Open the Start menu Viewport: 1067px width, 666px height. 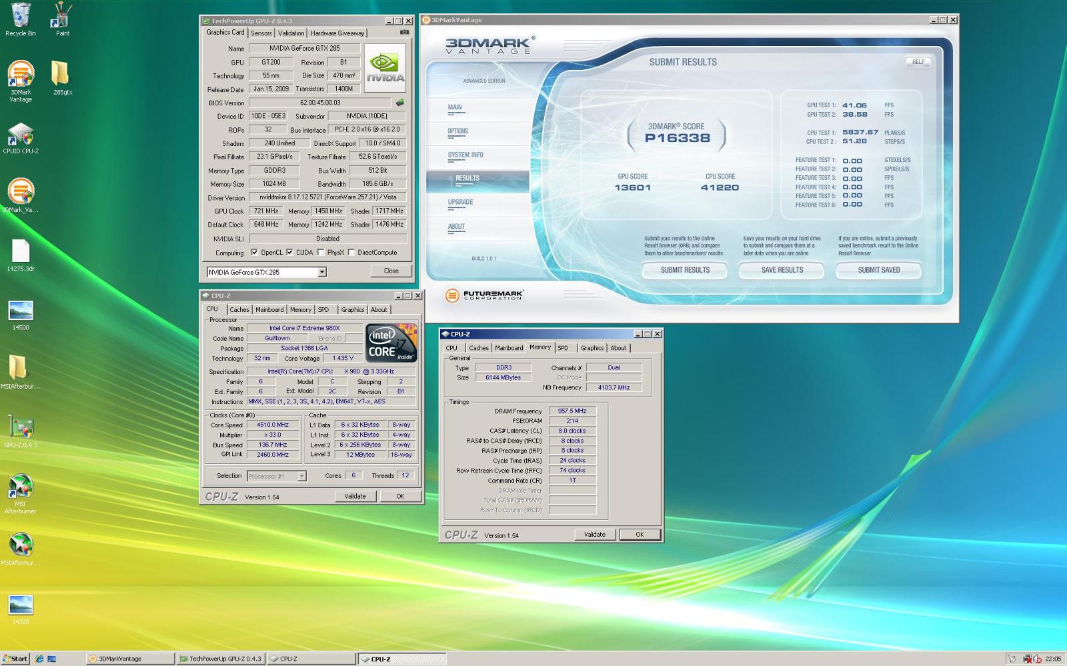coord(15,659)
